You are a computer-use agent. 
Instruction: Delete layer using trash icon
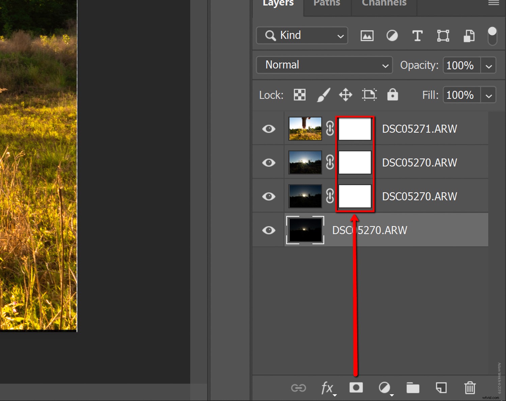point(470,388)
